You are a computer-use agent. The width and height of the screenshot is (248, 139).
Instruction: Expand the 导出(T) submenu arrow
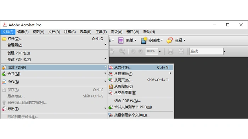(x=105, y=108)
